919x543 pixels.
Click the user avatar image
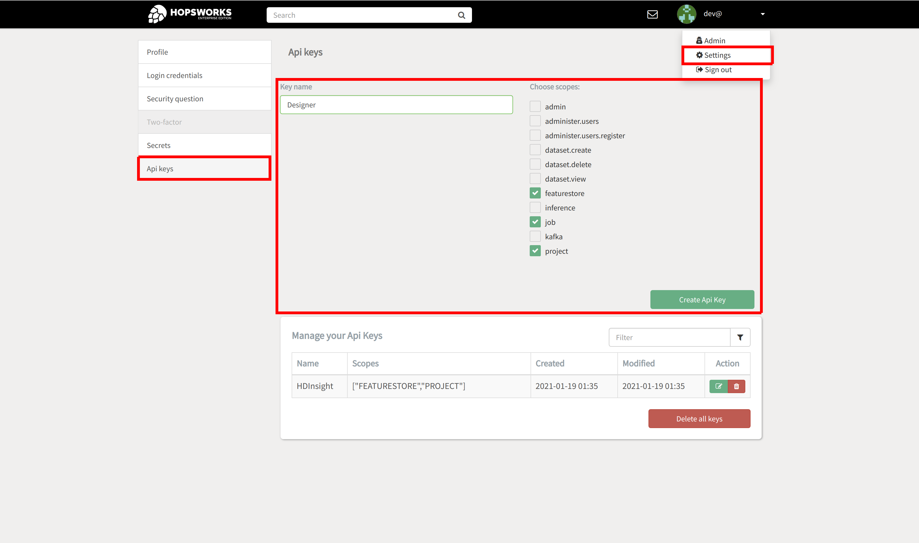tap(686, 14)
